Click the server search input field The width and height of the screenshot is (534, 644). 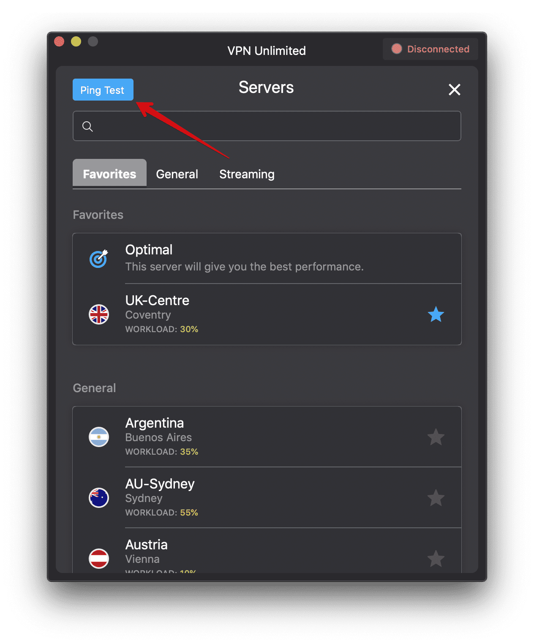coord(267,126)
